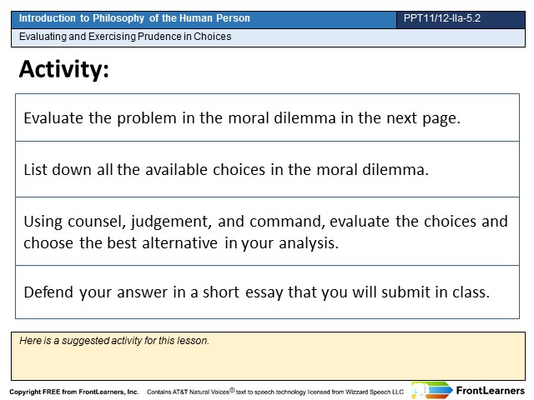Click subtitle 'Evaluating and Exercising Prudence in Choices'

[125, 37]
